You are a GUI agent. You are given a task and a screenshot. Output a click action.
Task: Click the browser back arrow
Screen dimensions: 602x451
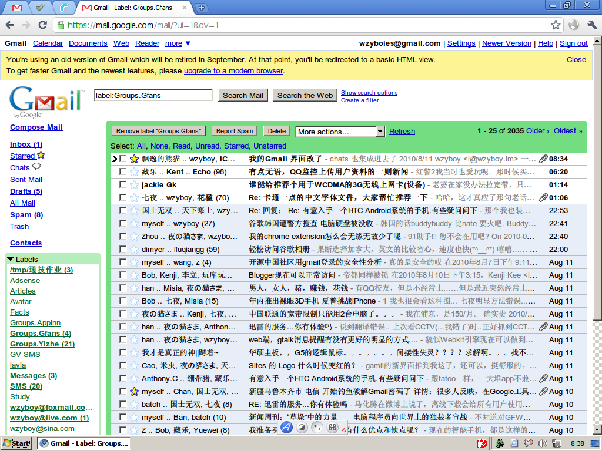10,25
